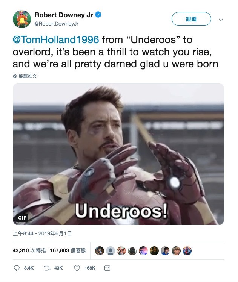Open the @RobertDowneyJr handle
The image size is (238, 282).
(56, 24)
